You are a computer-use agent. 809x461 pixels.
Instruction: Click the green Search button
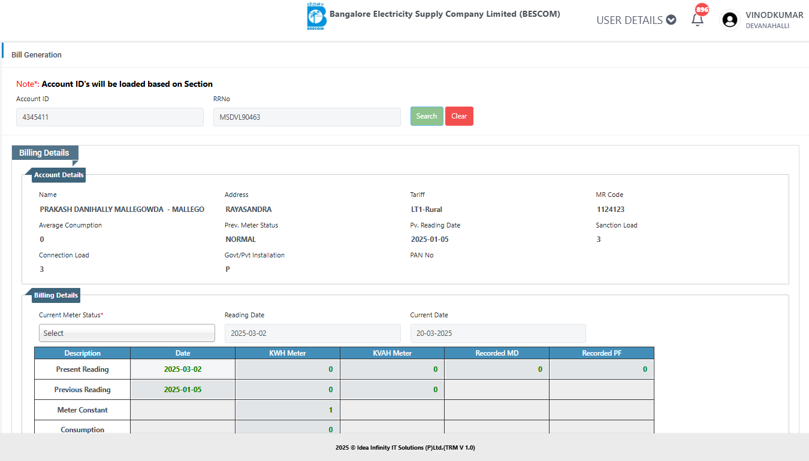click(427, 116)
